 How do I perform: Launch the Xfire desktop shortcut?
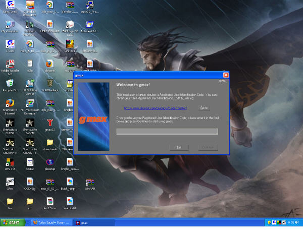click(x=10, y=184)
